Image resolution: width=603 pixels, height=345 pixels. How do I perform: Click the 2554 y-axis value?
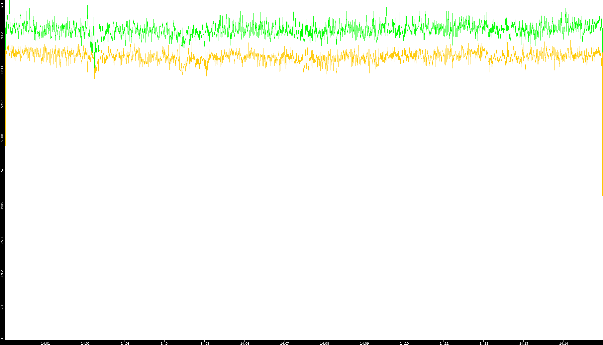2,239
